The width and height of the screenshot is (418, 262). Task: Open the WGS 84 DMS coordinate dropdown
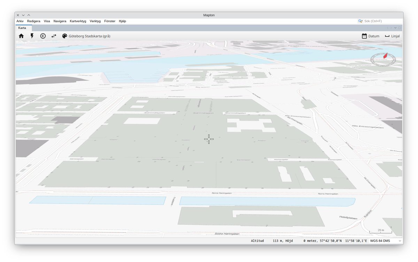[x=386, y=241]
